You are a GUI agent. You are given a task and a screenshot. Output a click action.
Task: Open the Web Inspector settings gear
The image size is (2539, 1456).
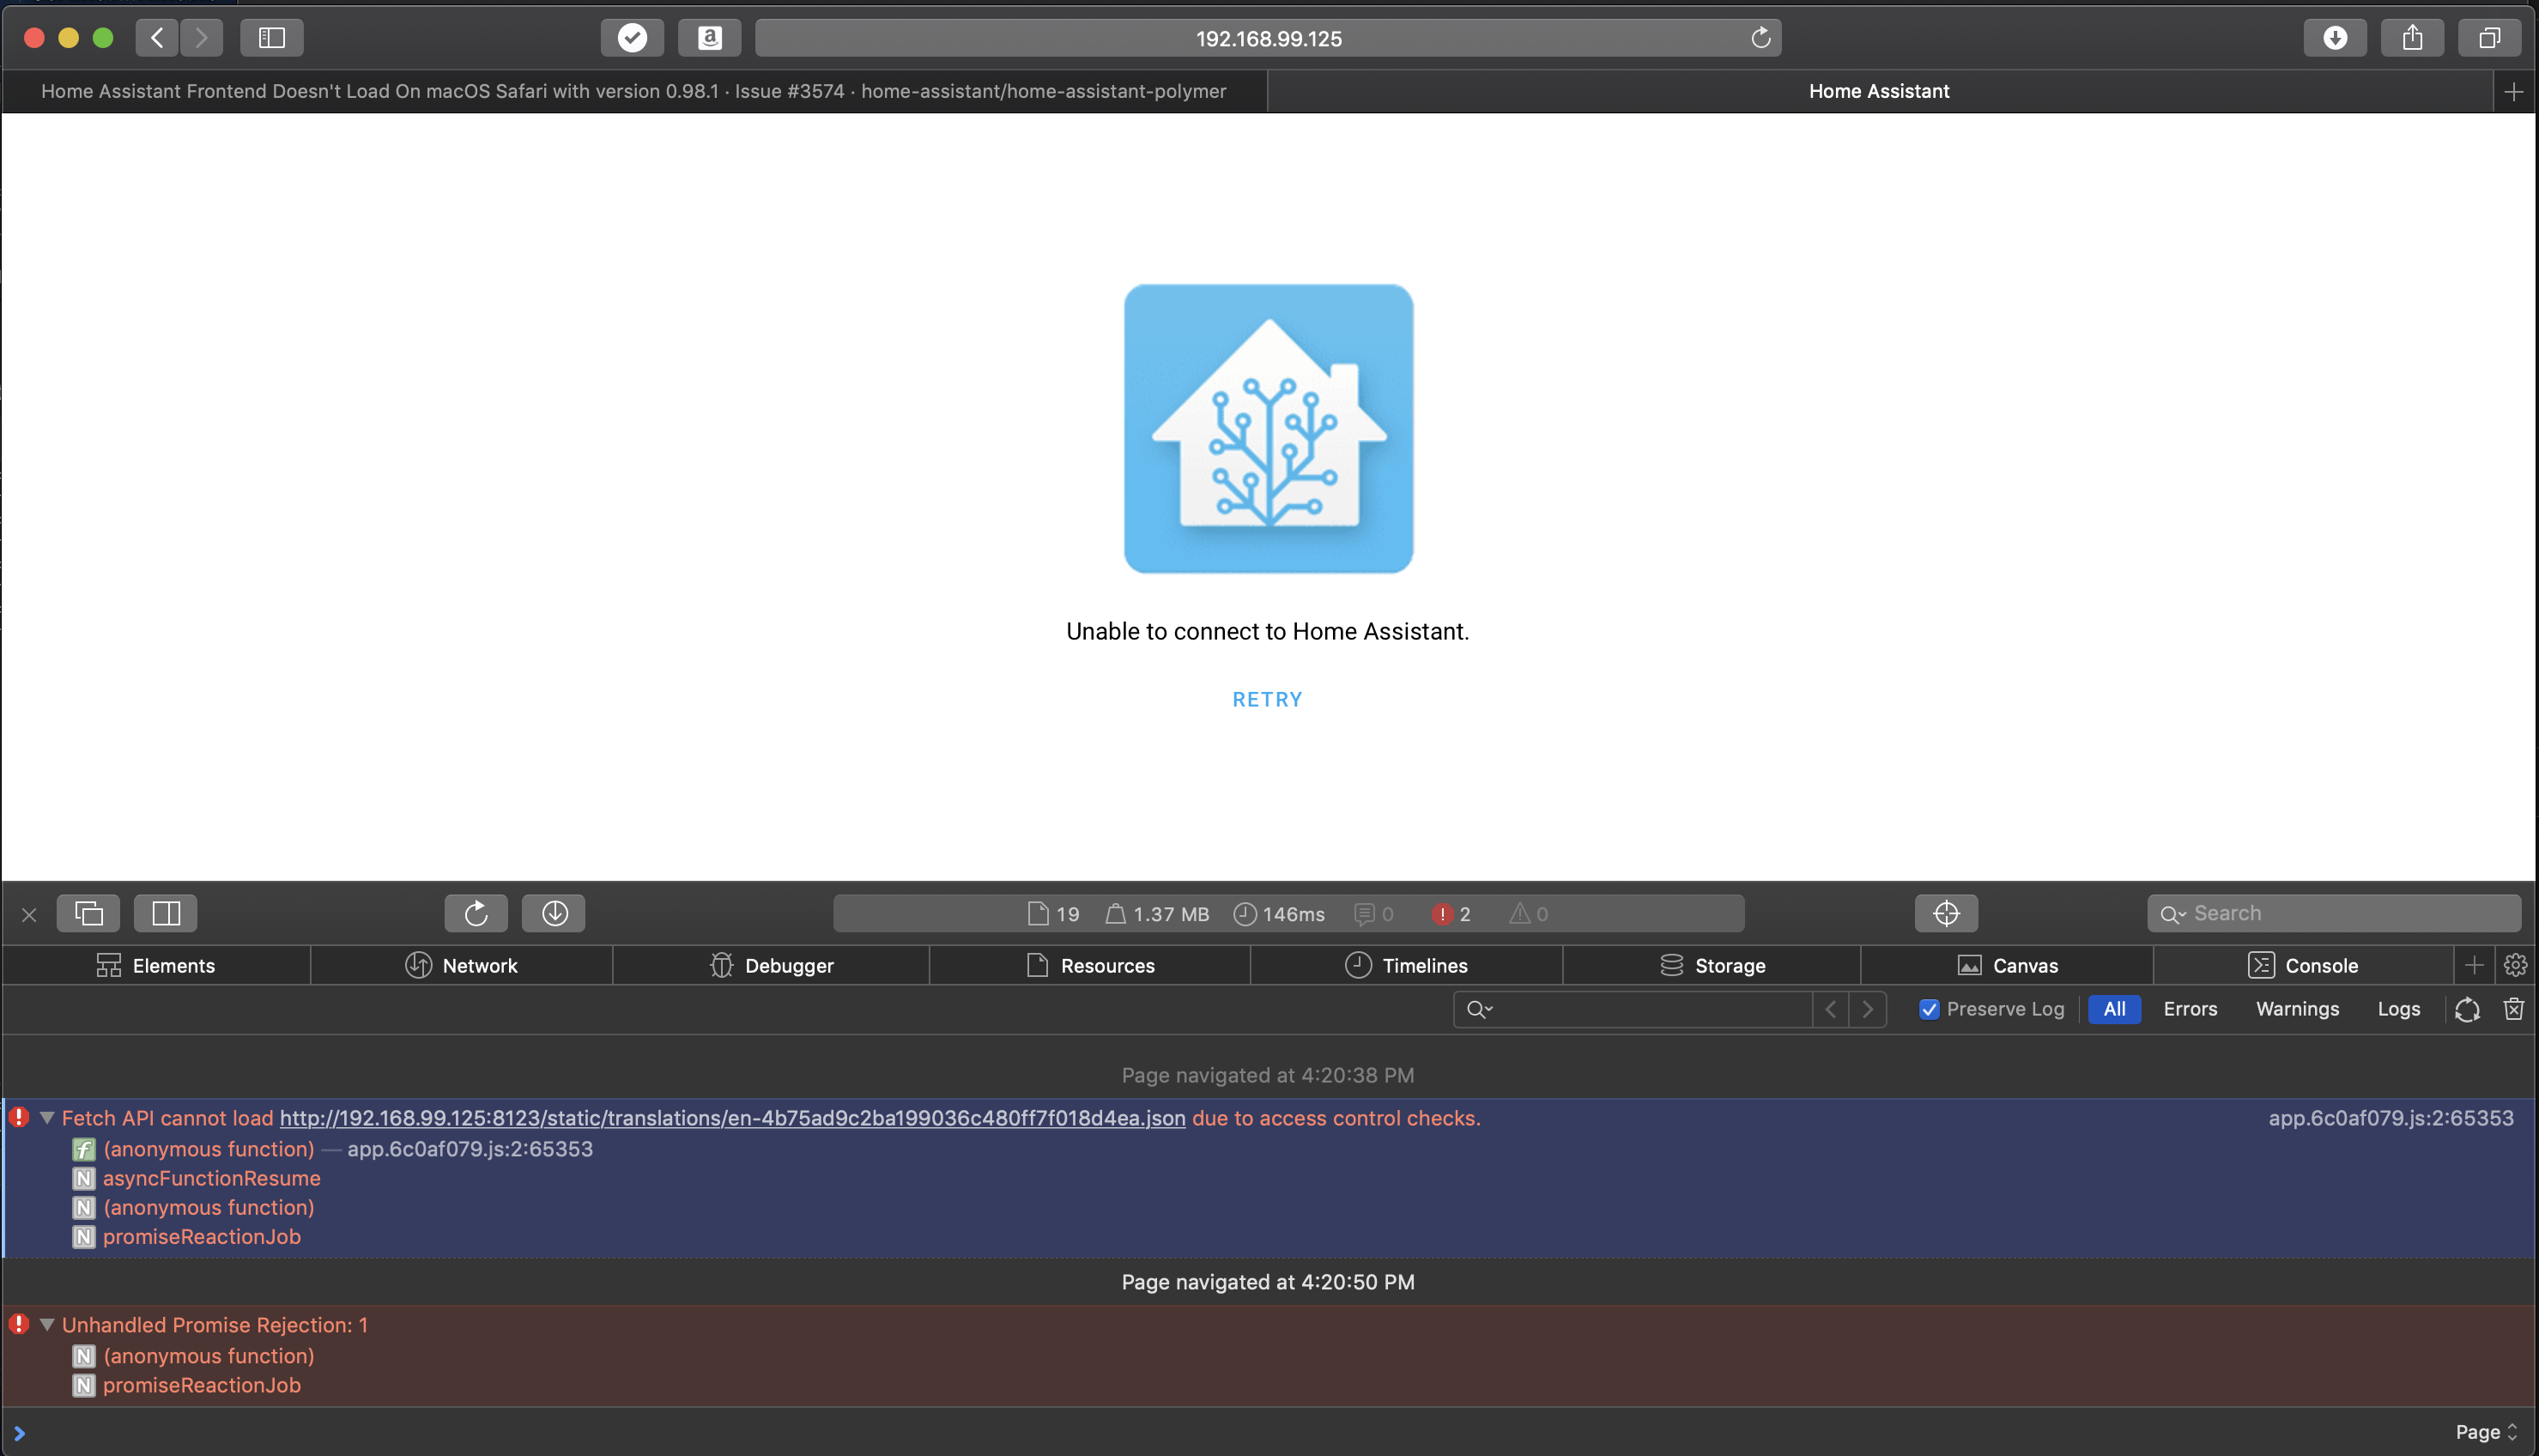tap(2517, 965)
